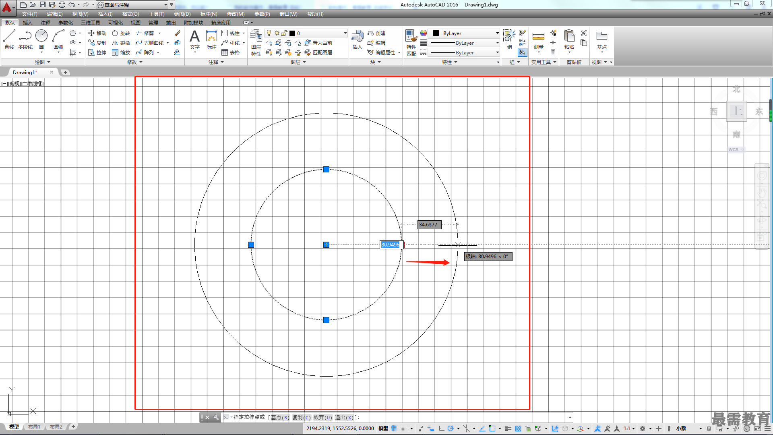The width and height of the screenshot is (773, 435).
Task: Click the Undo icon in quick access toolbar
Action: point(72,4)
